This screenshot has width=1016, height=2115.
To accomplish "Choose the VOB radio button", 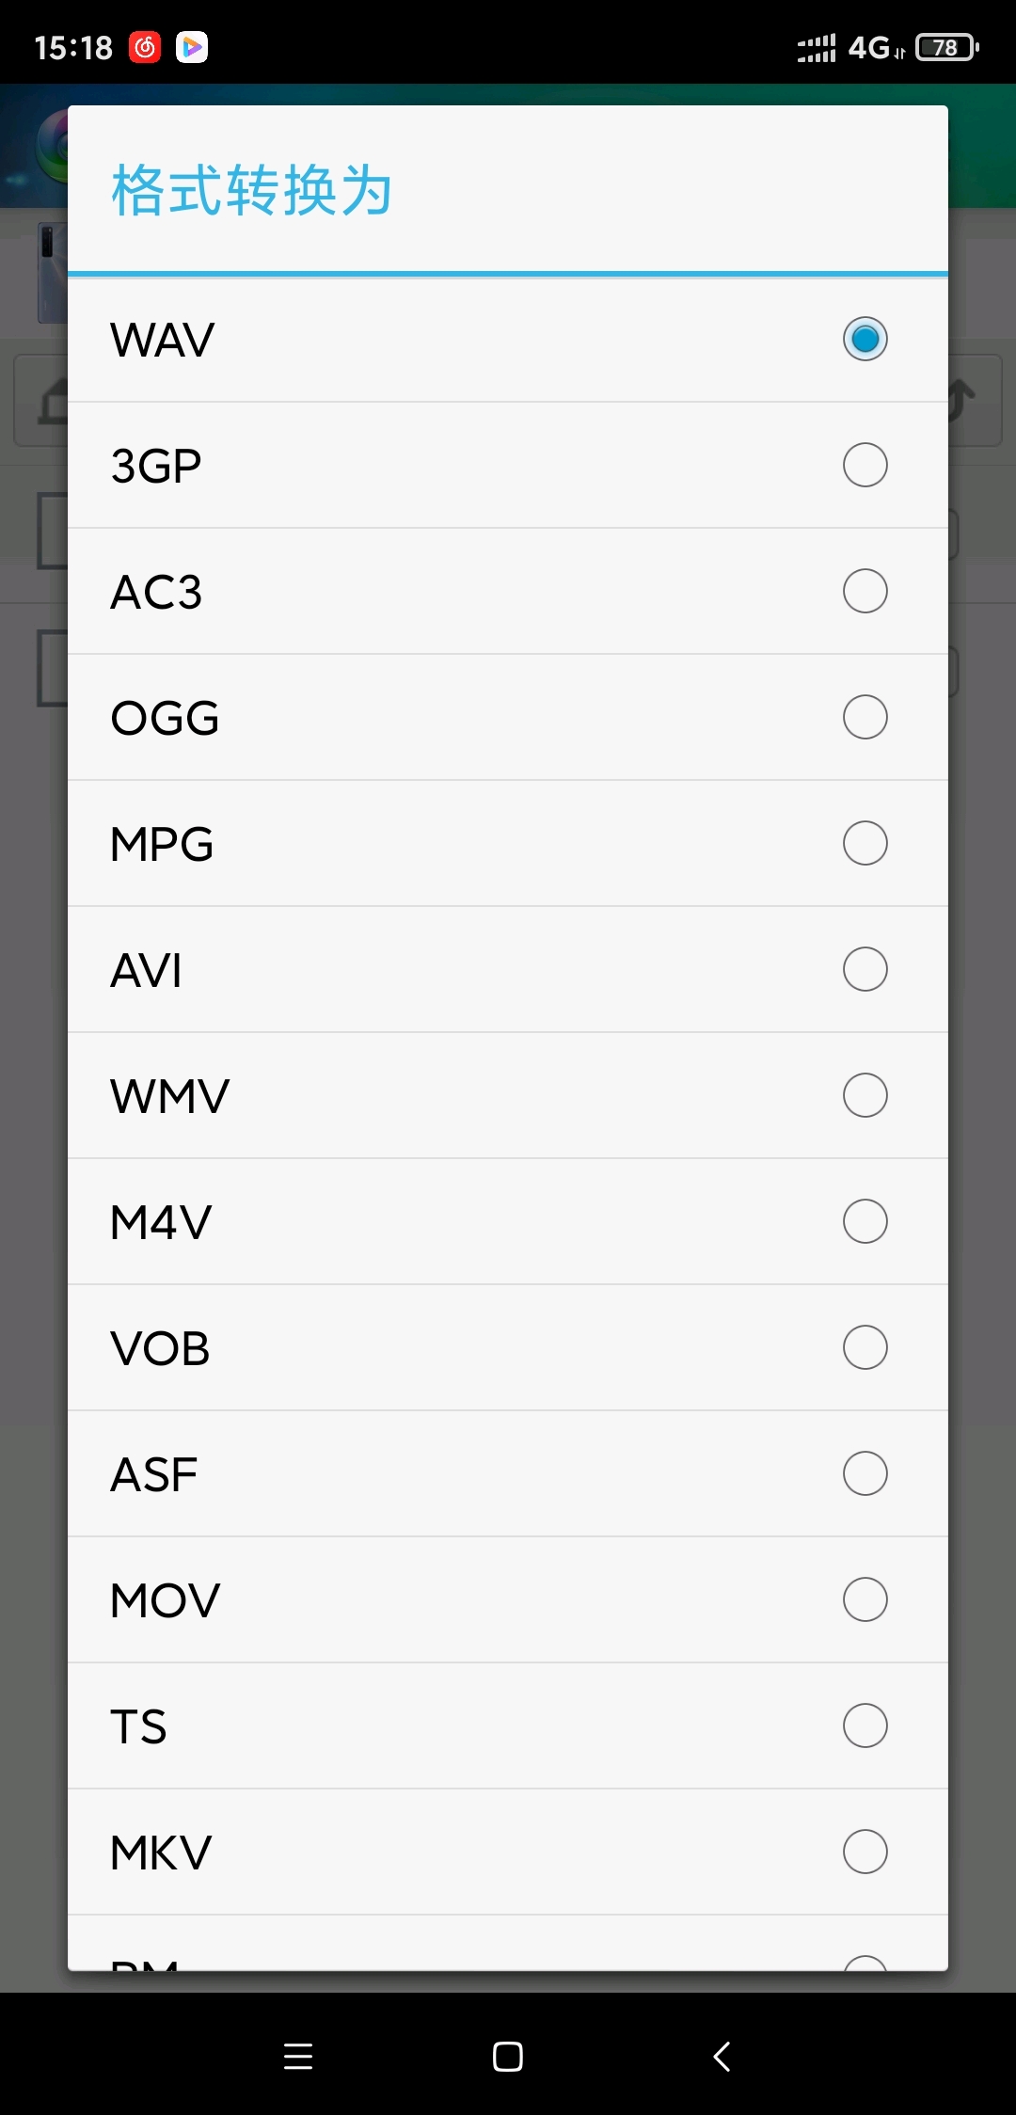I will point(865,1347).
